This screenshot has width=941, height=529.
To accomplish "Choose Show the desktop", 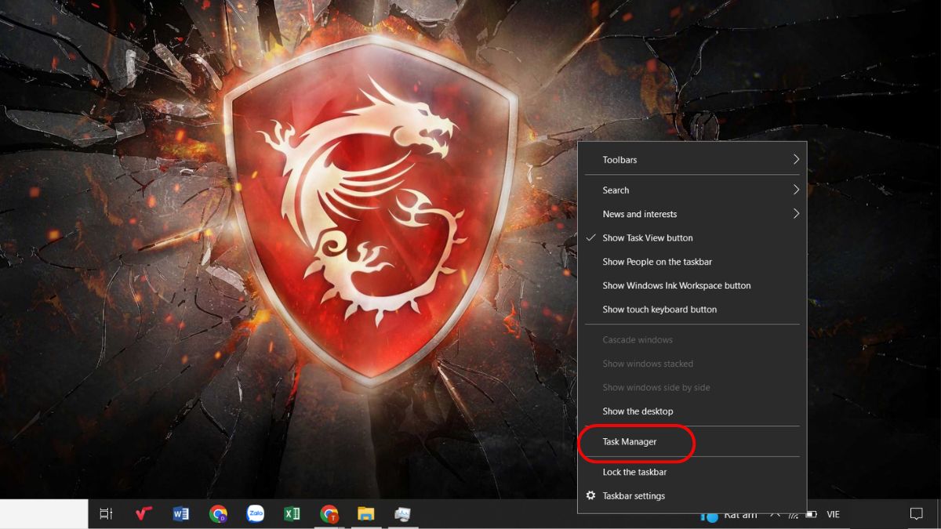I will click(x=692, y=411).
